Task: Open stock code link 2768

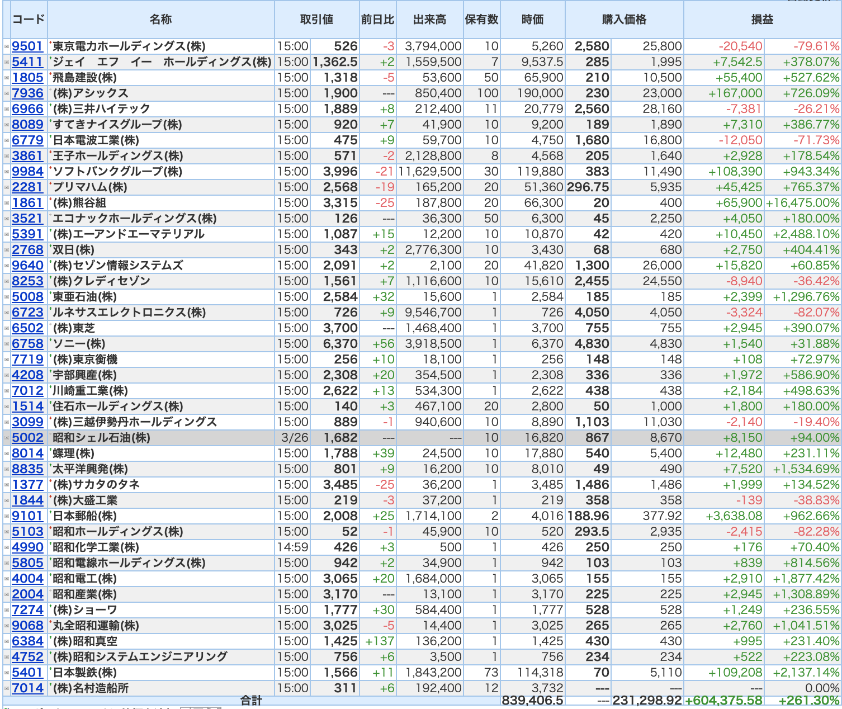Action: pyautogui.click(x=27, y=250)
